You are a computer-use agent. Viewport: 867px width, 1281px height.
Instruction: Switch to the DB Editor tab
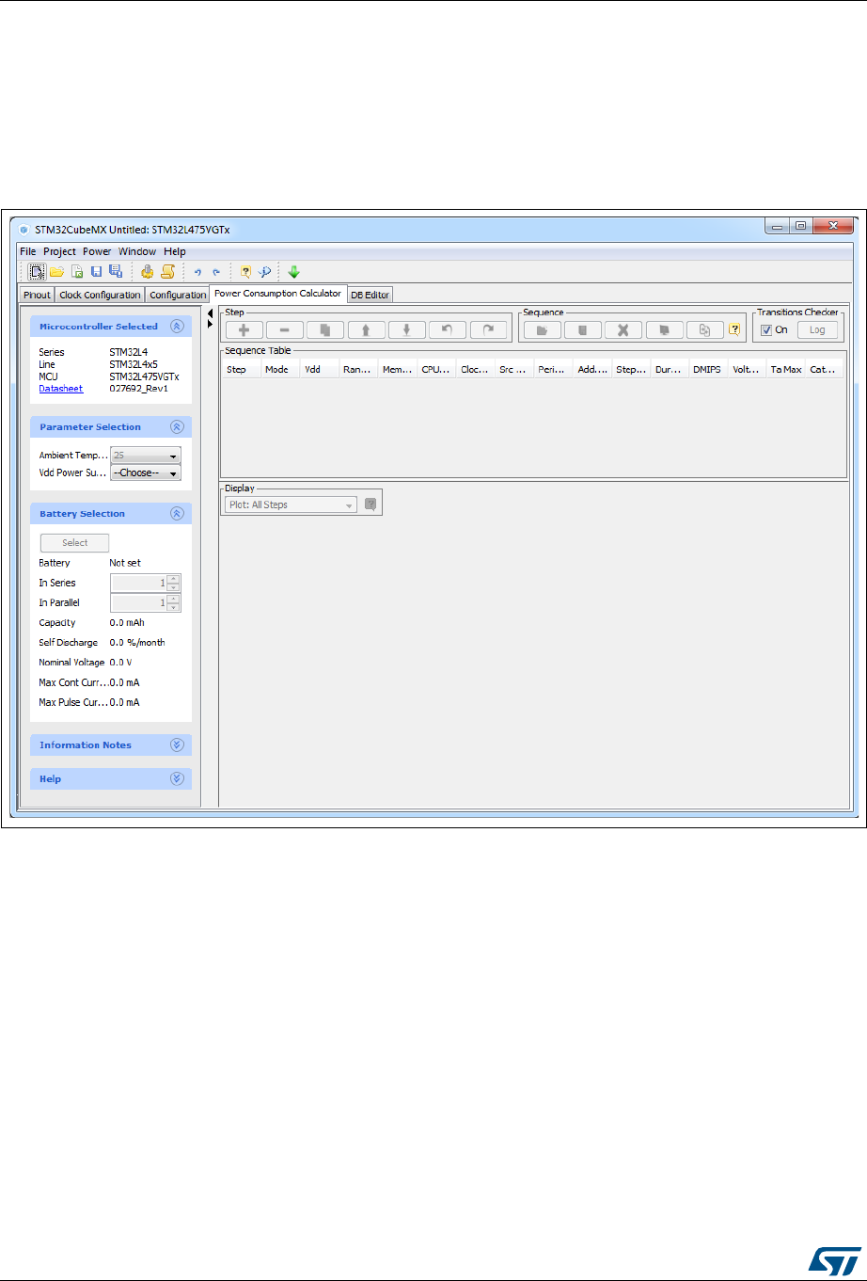[x=370, y=295]
